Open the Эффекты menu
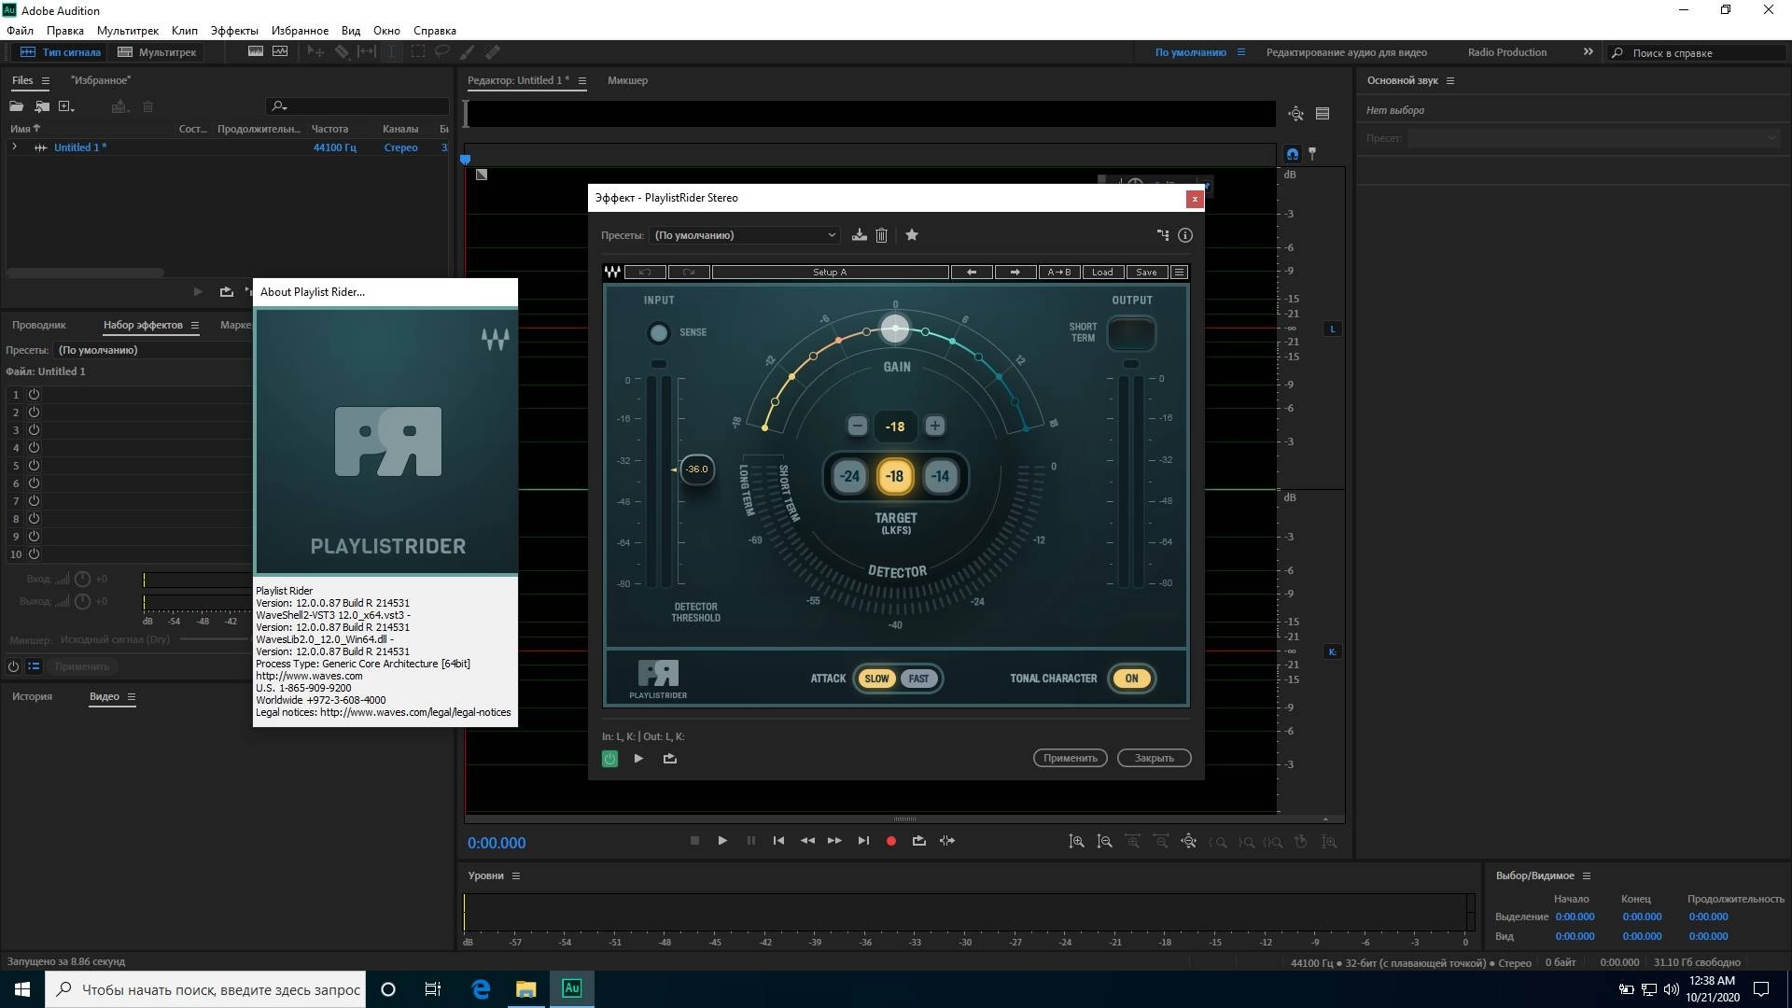The height and width of the screenshot is (1008, 1792). pyautogui.click(x=234, y=31)
